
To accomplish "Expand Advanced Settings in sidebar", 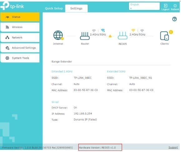I will pyautogui.click(x=20, y=48).
